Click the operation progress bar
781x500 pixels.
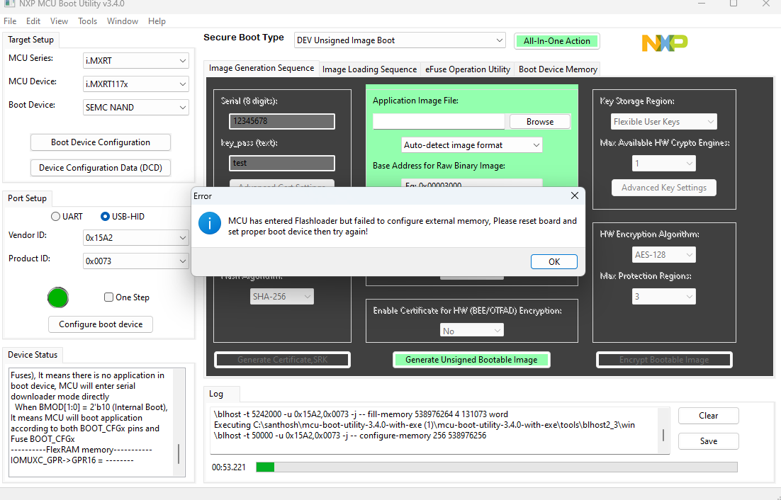496,467
